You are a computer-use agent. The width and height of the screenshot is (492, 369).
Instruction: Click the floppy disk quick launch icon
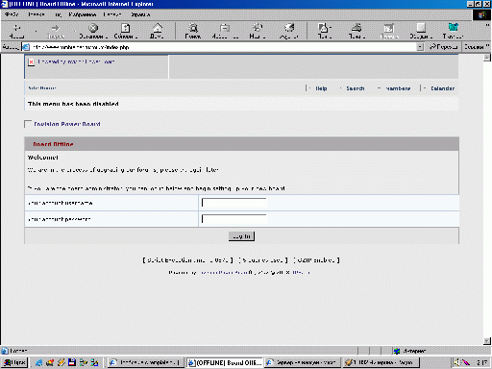pos(72,362)
